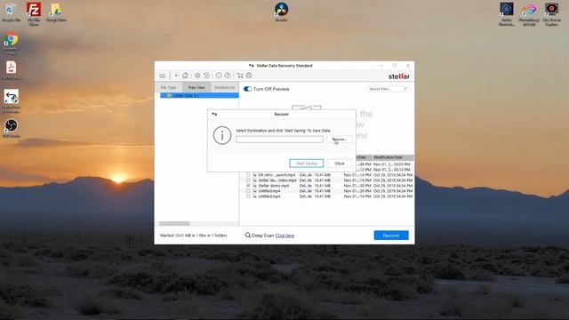The image size is (569, 320).
Task: Select the stellar da.. video.mp4 file name
Action: (277, 180)
